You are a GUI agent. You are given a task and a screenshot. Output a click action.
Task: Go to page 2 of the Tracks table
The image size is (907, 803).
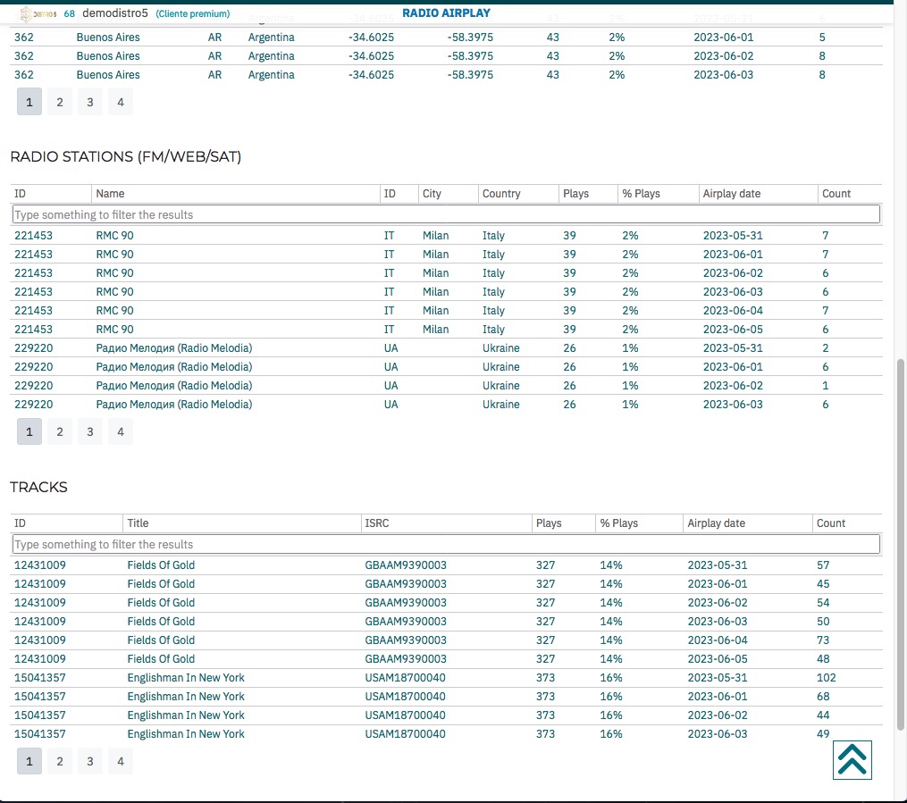point(60,761)
